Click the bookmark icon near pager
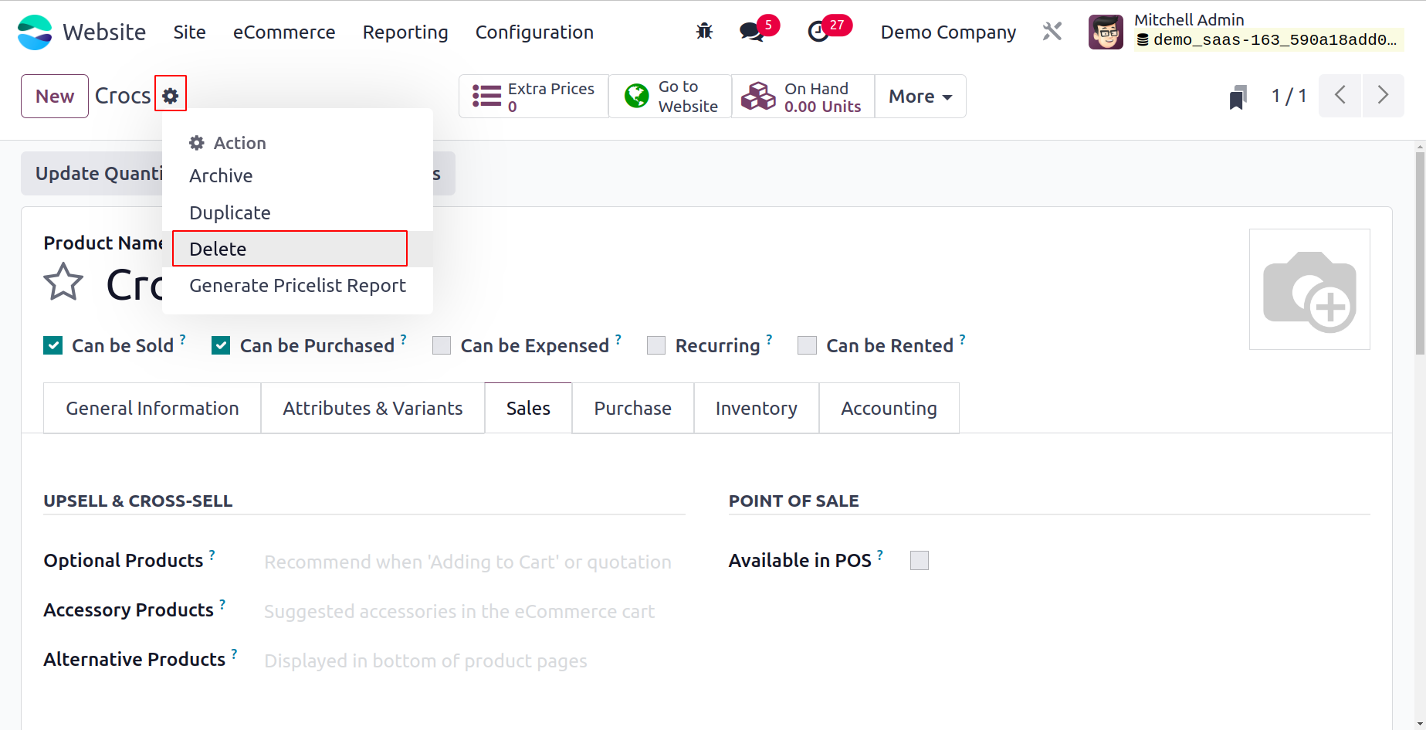Screen dimensions: 1426x730 coord(1238,97)
